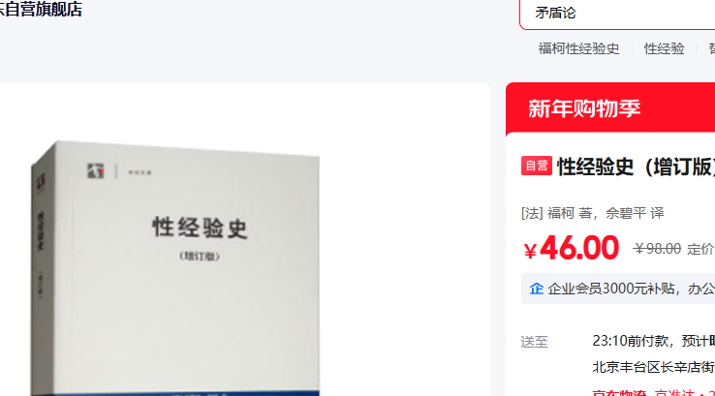
Task: Click the 性经验史 book cover main image
Action: point(175,268)
